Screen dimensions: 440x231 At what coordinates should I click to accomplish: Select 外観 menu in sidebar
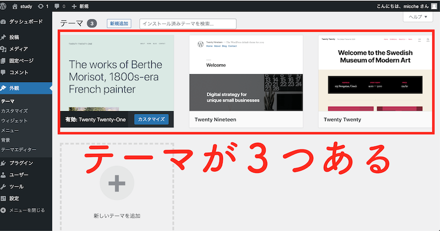[x=26, y=88]
